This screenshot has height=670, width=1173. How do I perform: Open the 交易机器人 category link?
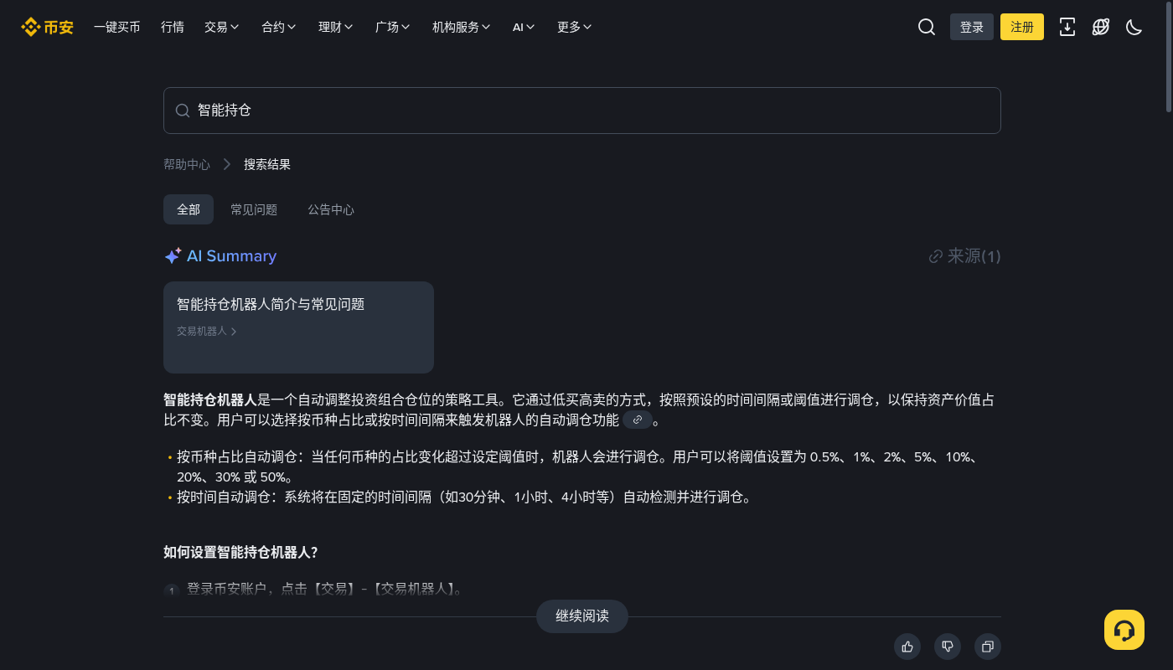(x=207, y=331)
